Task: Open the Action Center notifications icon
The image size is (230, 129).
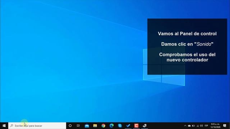Action: [x=225, y=126]
